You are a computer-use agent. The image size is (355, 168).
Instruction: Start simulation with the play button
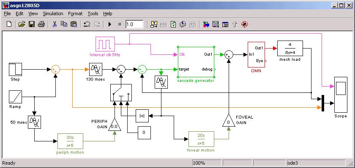[110, 24]
